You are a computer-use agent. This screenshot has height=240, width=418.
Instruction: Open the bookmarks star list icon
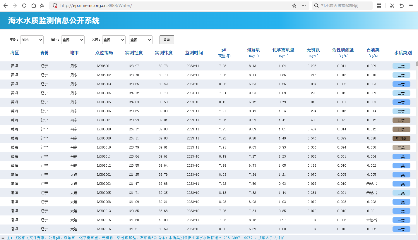pos(42,6)
